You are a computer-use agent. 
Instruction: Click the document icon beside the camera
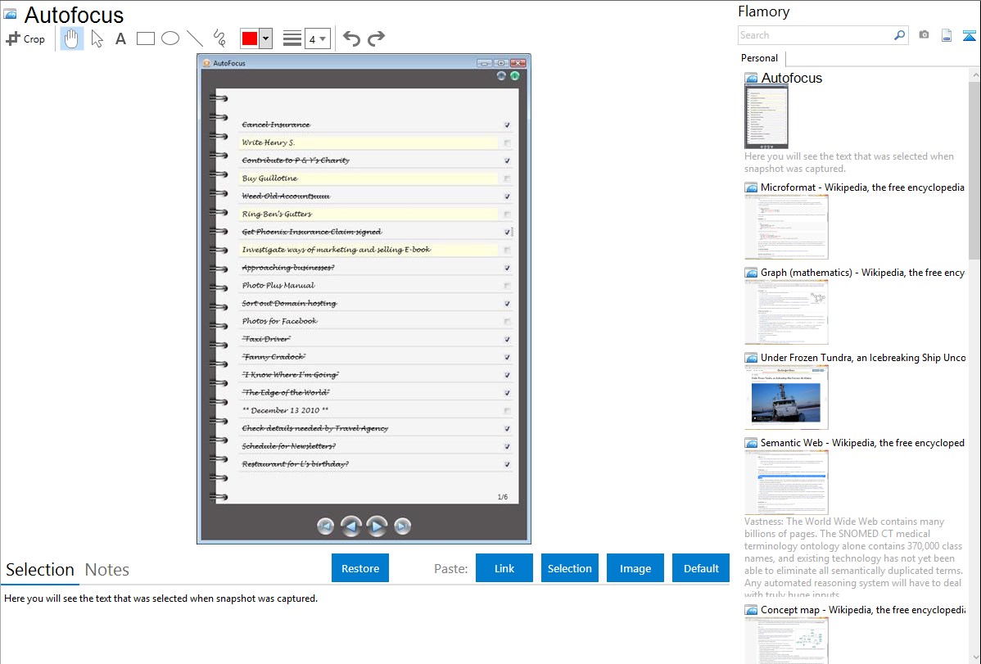[x=947, y=35]
